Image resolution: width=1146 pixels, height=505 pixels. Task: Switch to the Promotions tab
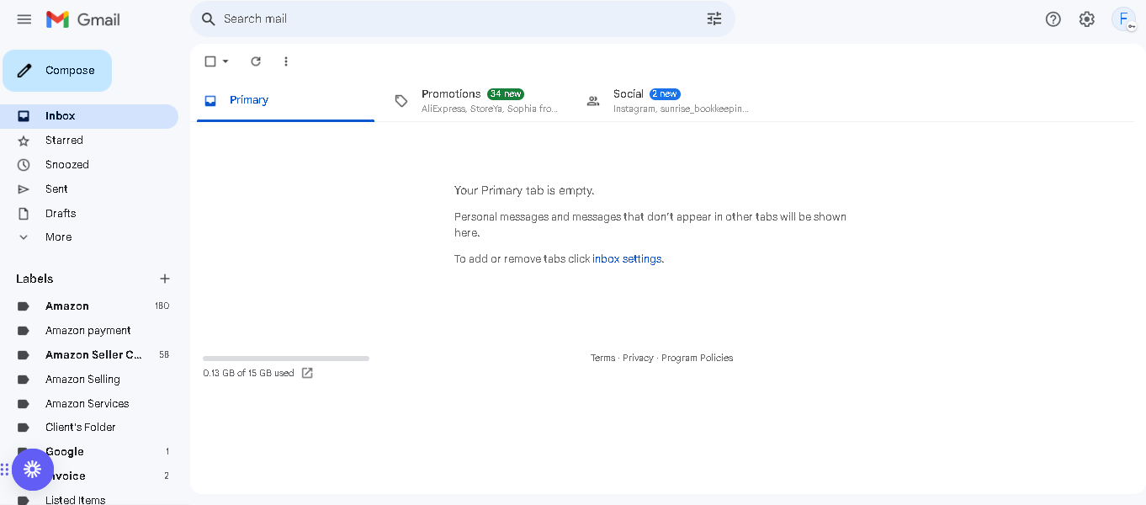coord(477,101)
